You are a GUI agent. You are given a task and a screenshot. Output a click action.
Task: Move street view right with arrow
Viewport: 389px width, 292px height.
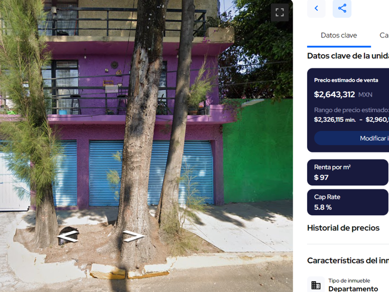133,236
